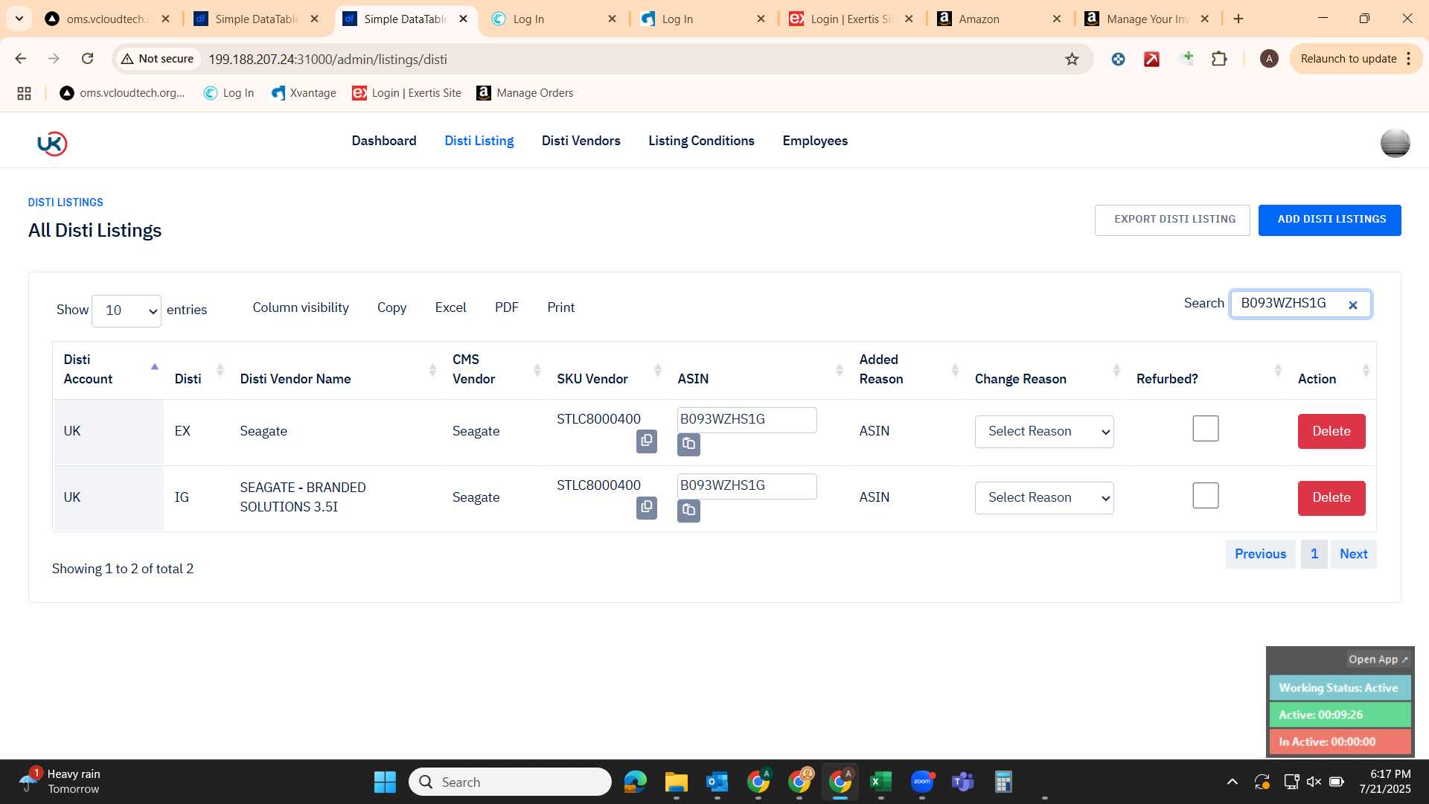
Task: Open the apps grid in bookmarks bar
Action: pyautogui.click(x=24, y=93)
